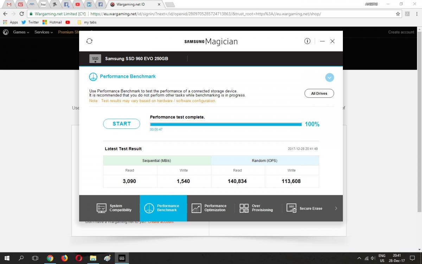Open the Windows Start menu
The image size is (422, 264).
[7, 258]
